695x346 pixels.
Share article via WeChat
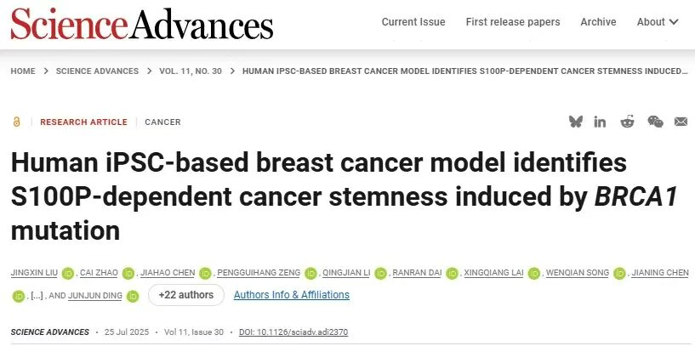(x=655, y=122)
